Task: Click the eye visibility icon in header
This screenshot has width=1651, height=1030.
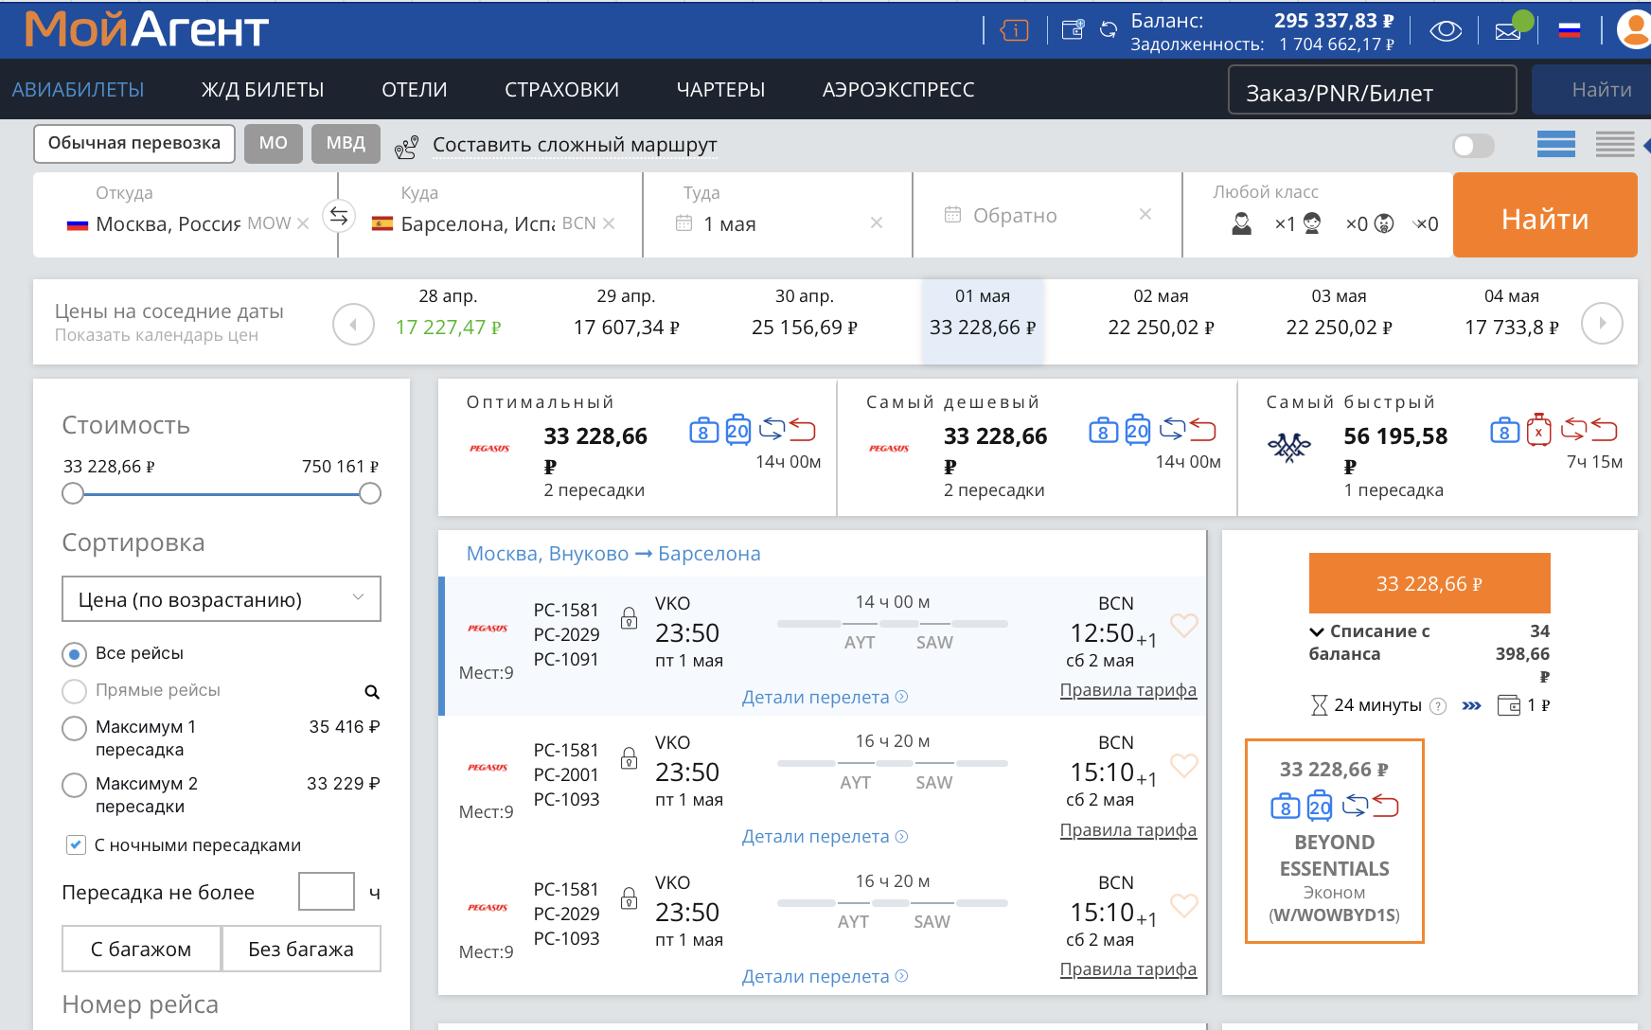Action: [1445, 31]
